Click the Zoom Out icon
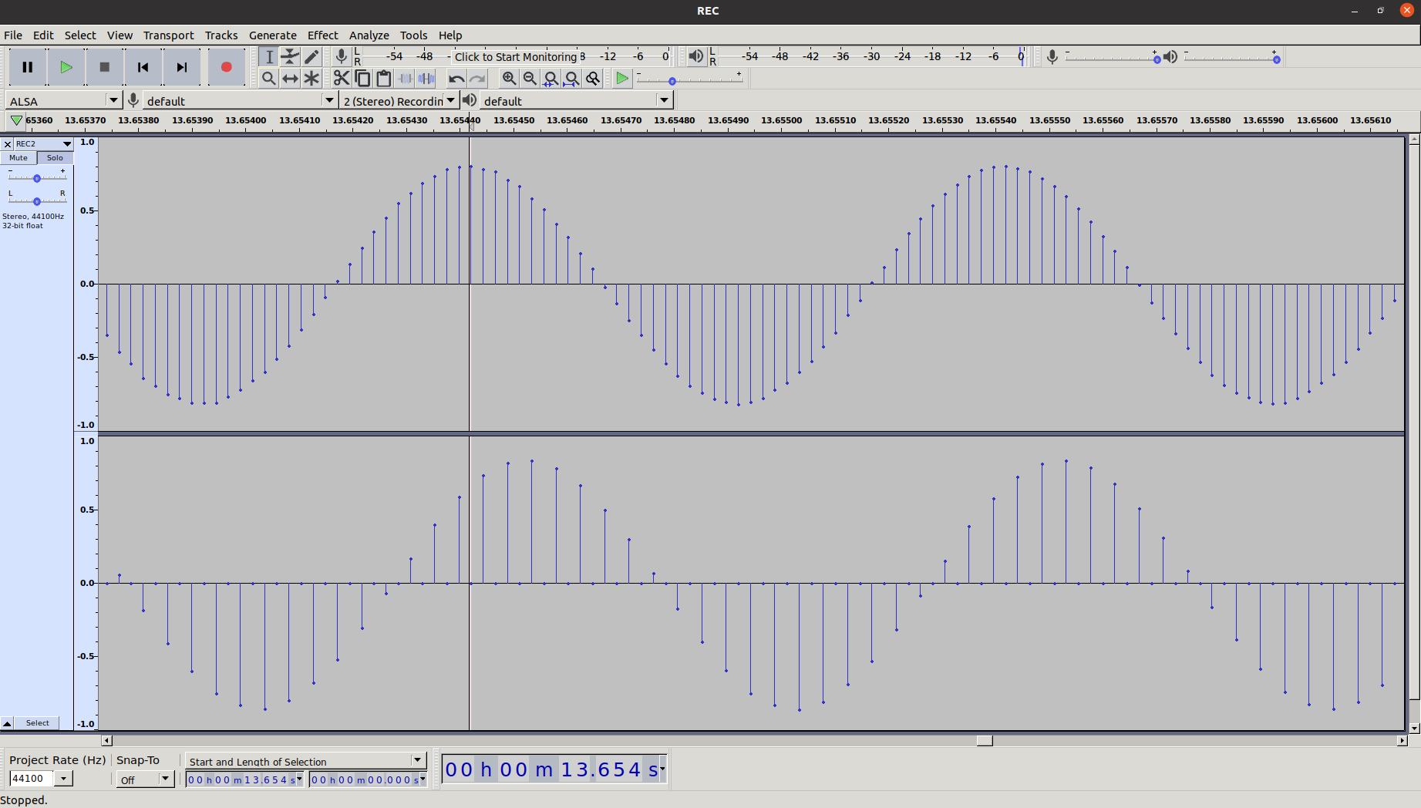1421x808 pixels. click(530, 78)
